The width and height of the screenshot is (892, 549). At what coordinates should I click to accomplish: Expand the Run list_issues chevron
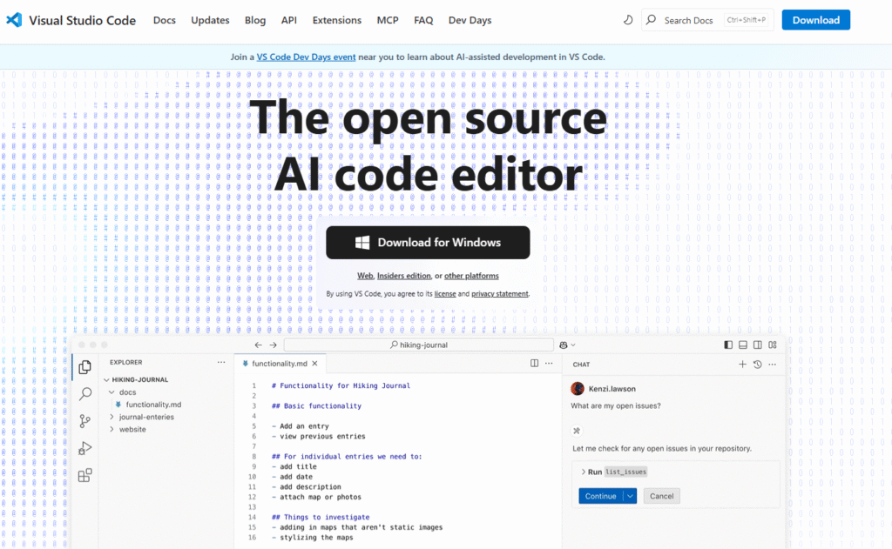[583, 472]
